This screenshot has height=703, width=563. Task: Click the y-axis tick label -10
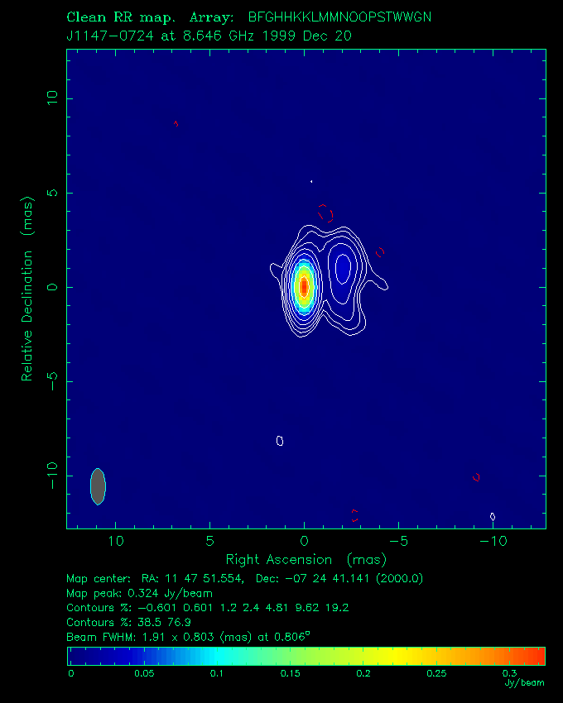point(52,476)
